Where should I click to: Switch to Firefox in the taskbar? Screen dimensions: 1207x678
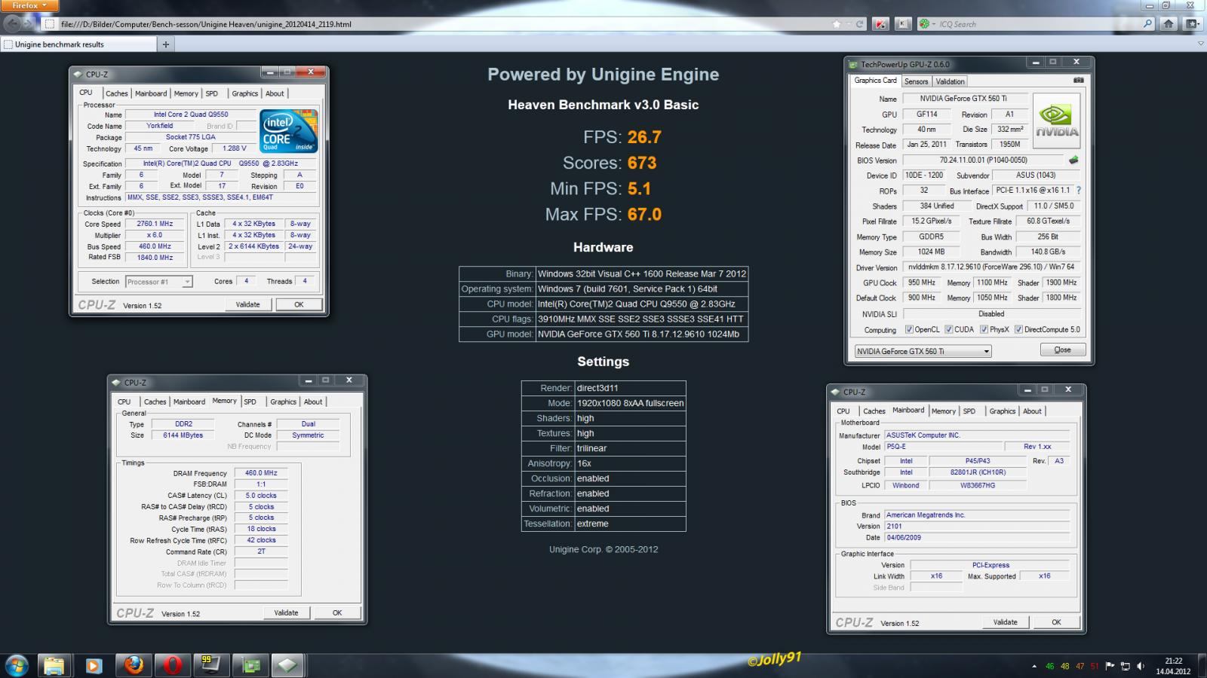pyautogui.click(x=134, y=665)
